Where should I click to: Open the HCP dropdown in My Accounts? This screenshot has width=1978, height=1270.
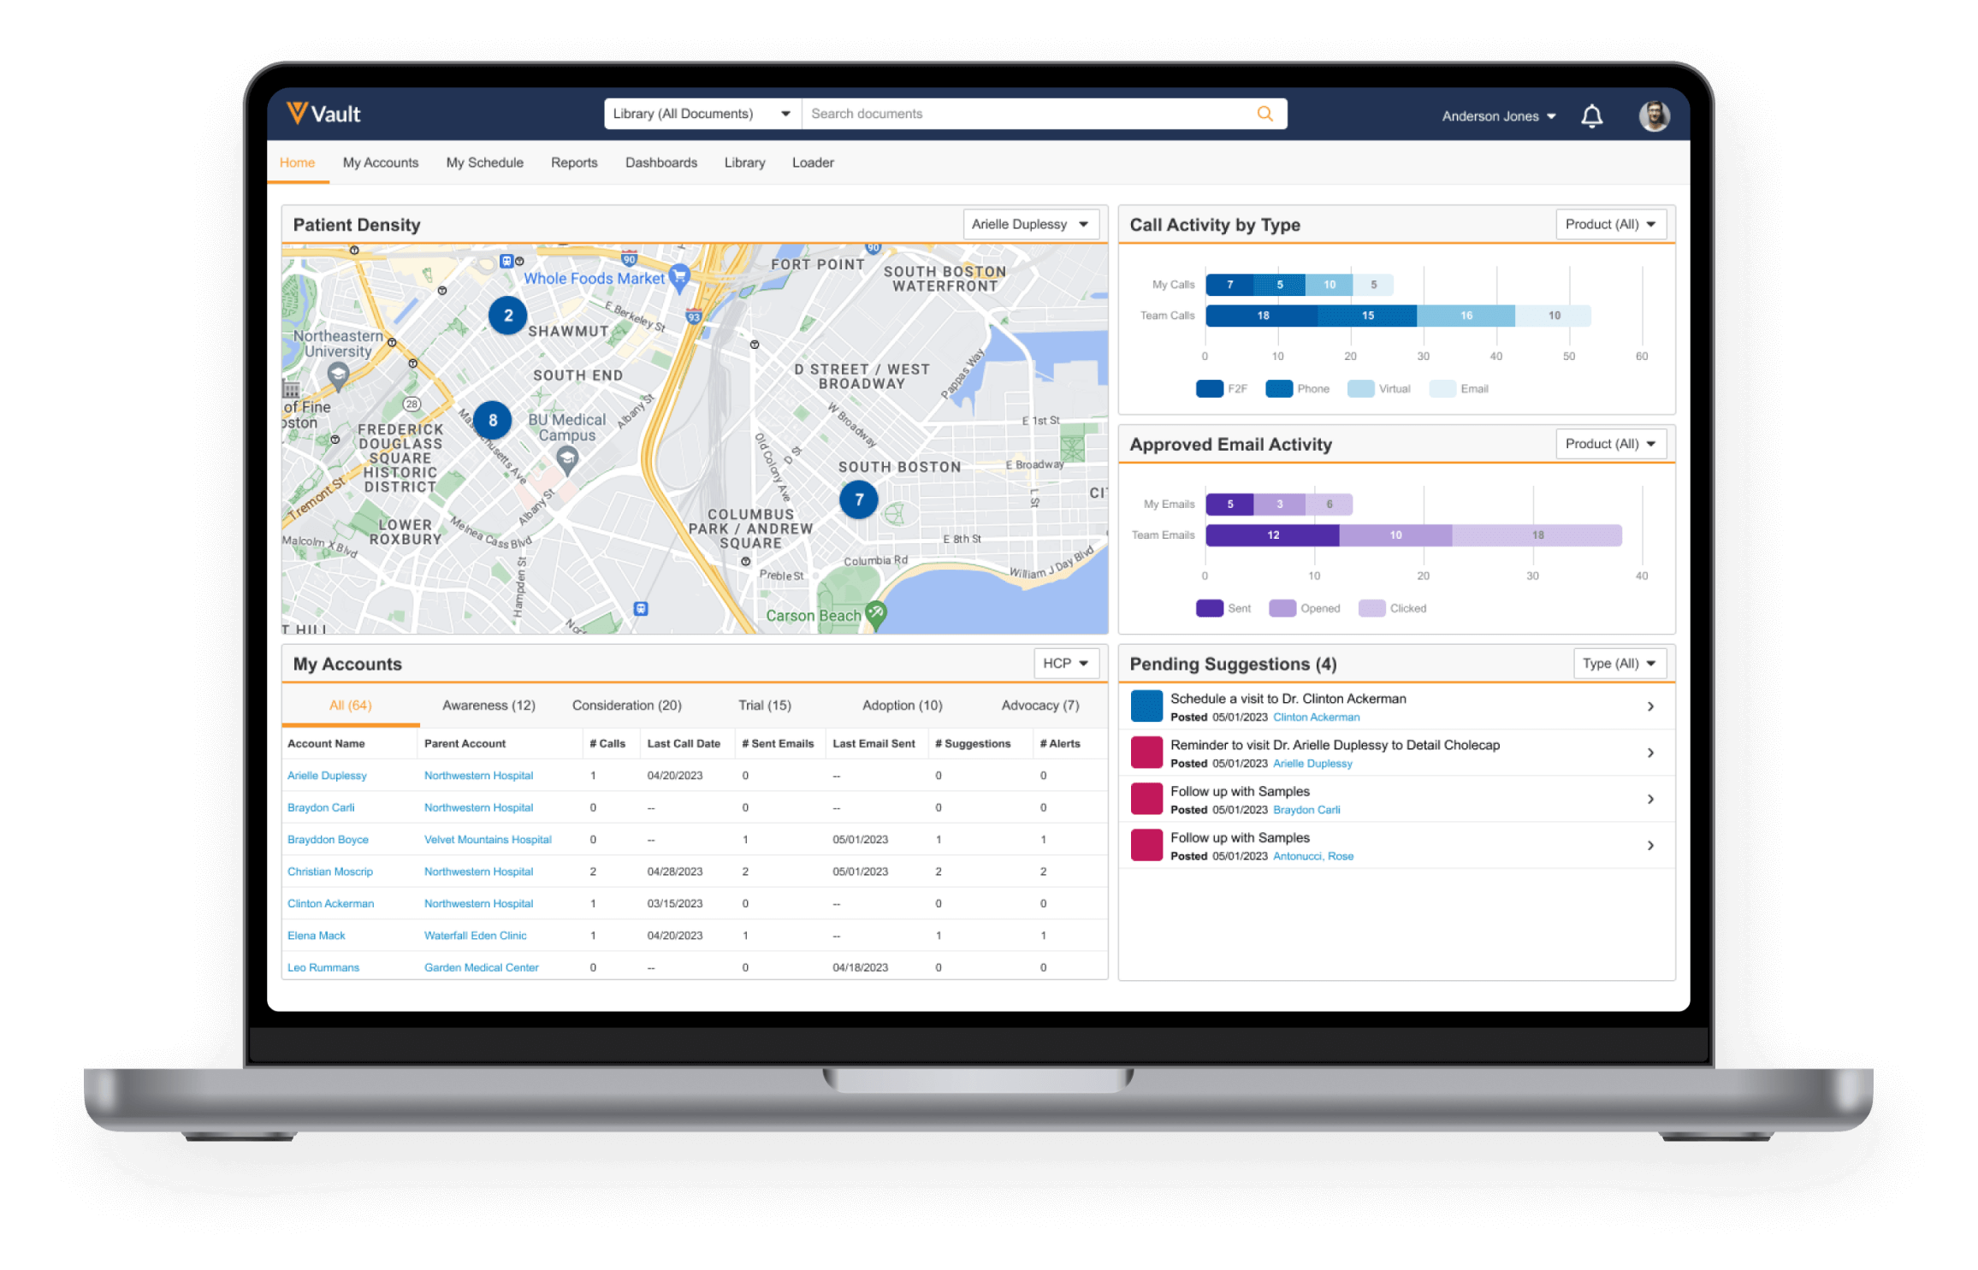1065,663
